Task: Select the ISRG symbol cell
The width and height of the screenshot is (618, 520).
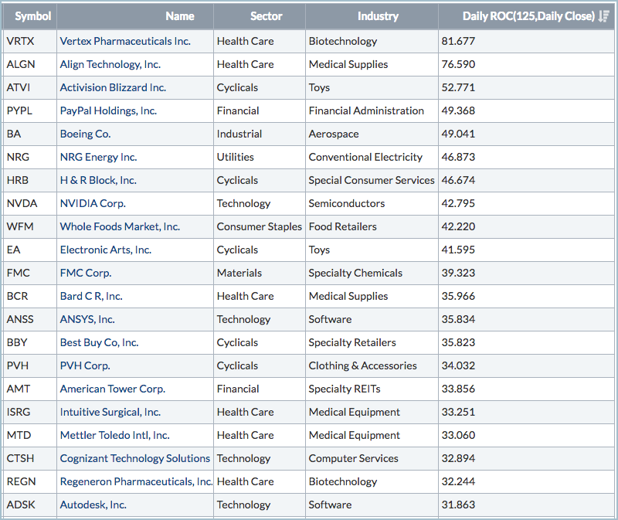Action: [19, 412]
